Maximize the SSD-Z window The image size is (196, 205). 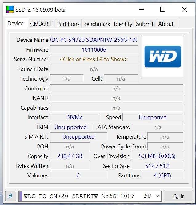pos(162,10)
